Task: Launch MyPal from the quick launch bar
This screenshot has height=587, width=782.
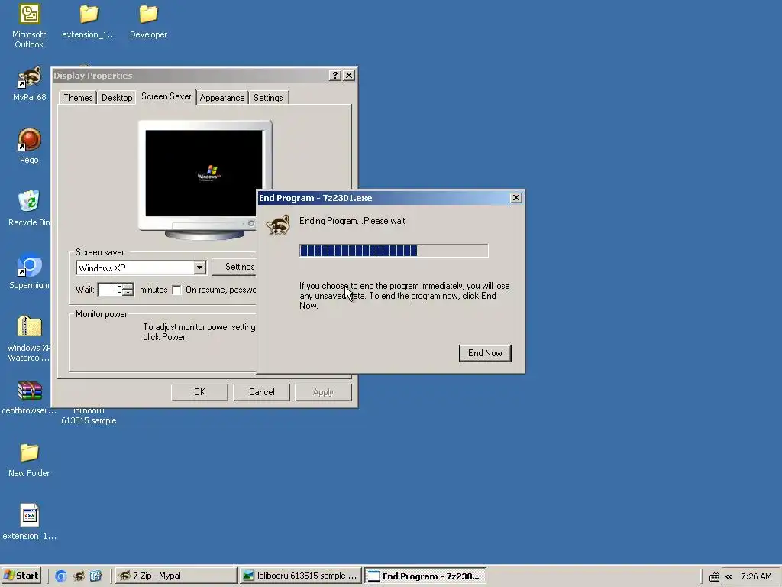Action: tap(79, 576)
